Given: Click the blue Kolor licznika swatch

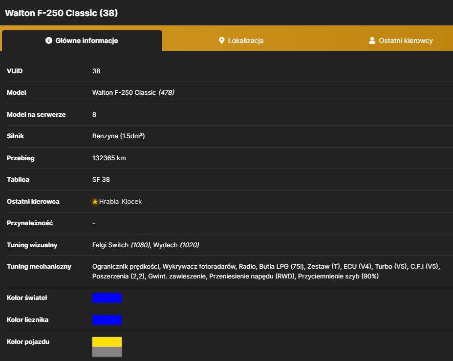Looking at the screenshot, I should 107,320.
